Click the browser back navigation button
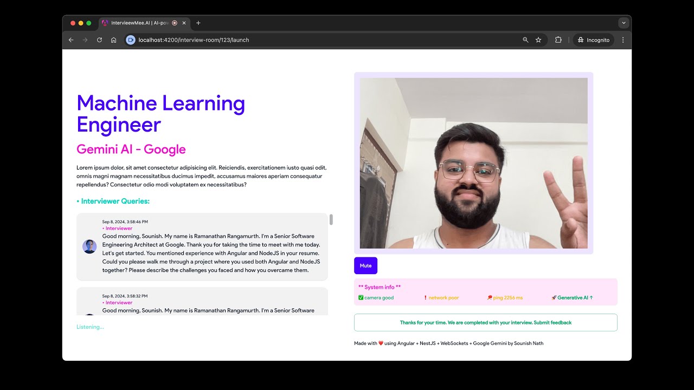This screenshot has height=390, width=694. click(x=71, y=40)
